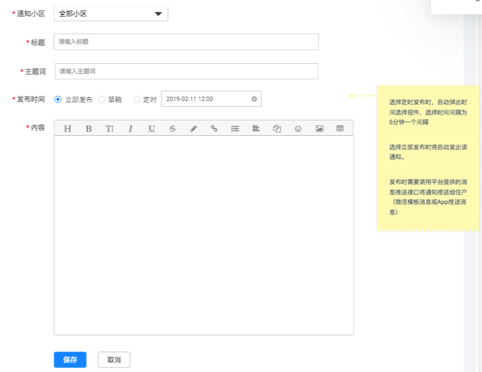The width and height of the screenshot is (482, 372).
Task: Apply italic formatting in the editor toolbar
Action: [131, 129]
